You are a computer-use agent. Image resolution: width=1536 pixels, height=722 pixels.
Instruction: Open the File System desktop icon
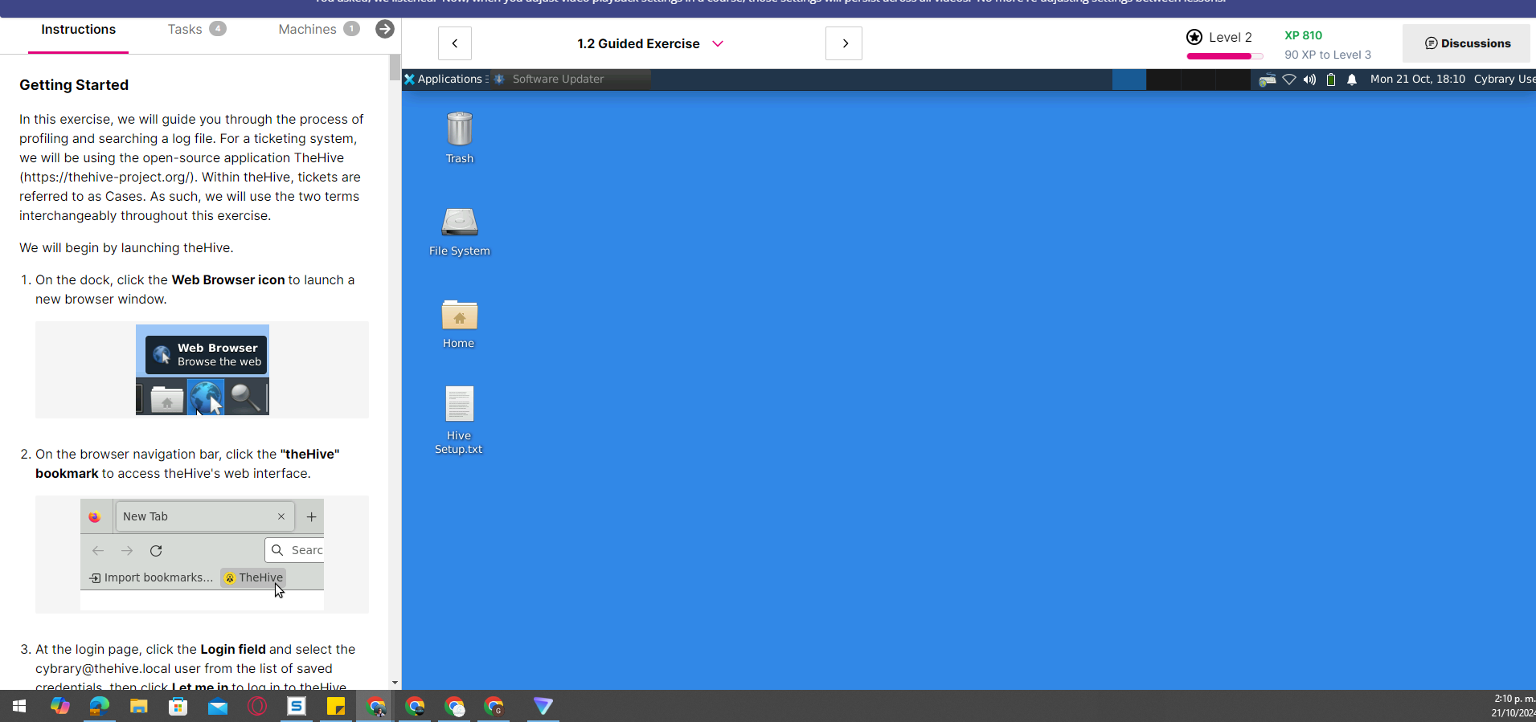coord(459,223)
